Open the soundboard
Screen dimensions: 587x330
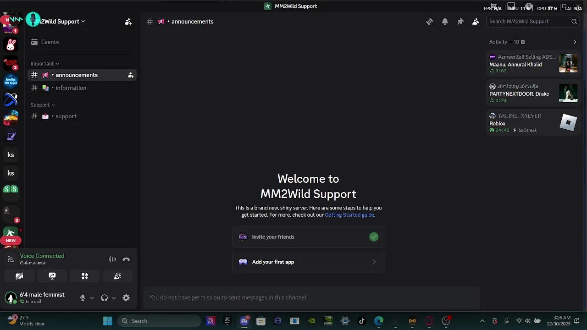117,276
